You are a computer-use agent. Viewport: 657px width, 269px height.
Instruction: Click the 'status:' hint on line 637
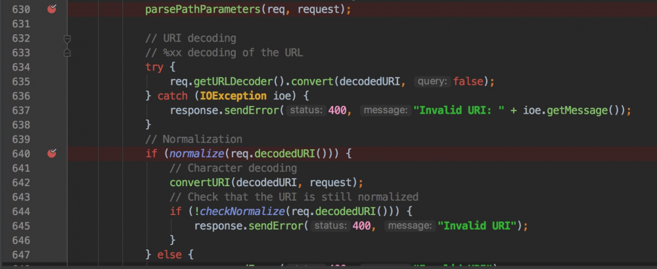307,110
